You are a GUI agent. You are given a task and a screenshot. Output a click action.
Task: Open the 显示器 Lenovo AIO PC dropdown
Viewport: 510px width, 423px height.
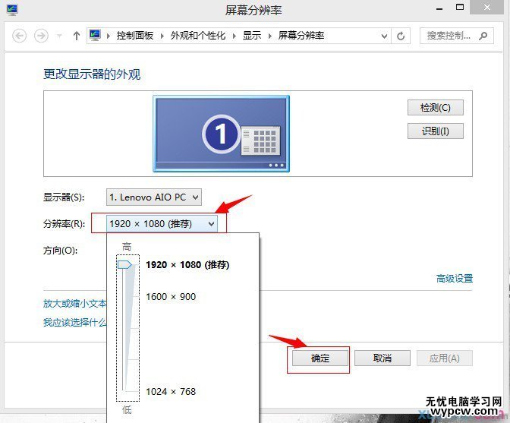pos(154,197)
